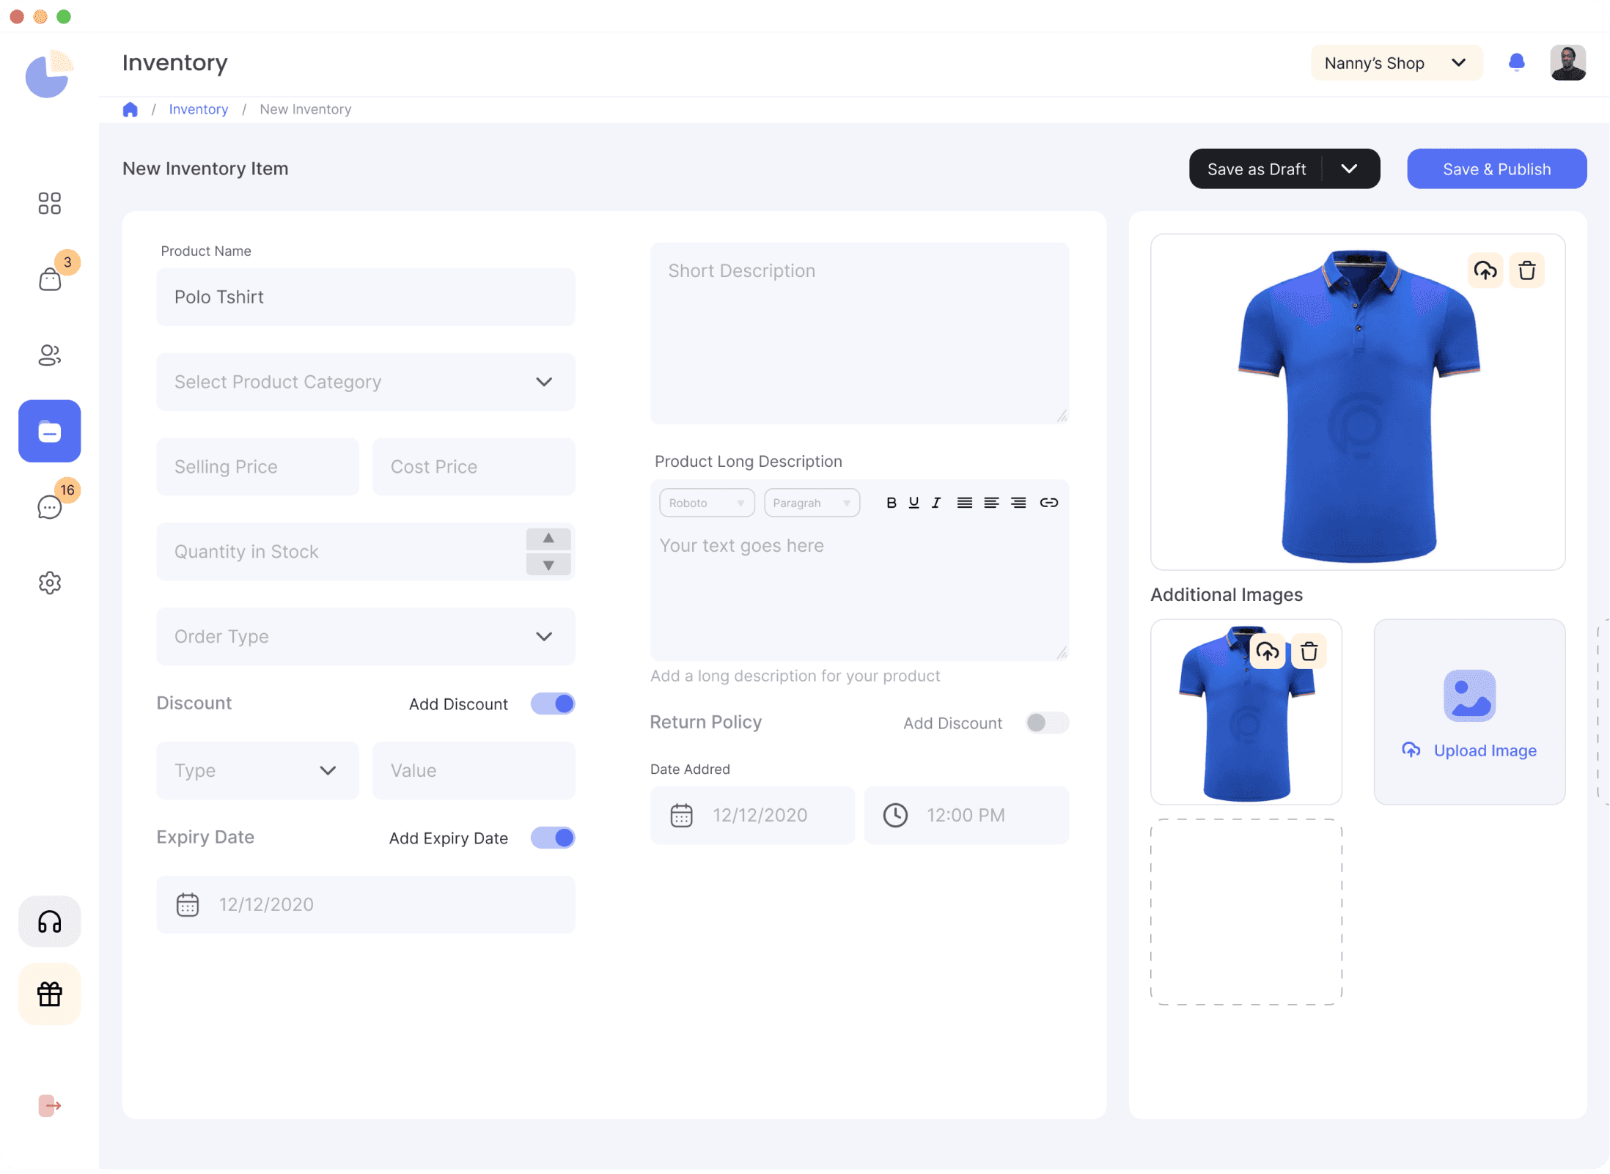Image resolution: width=1610 pixels, height=1174 pixels.
Task: Disable the Add Discount toggle under Discount
Action: click(x=553, y=704)
